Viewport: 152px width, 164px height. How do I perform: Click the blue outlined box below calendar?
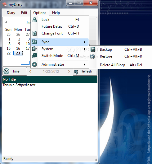coord(25,63)
